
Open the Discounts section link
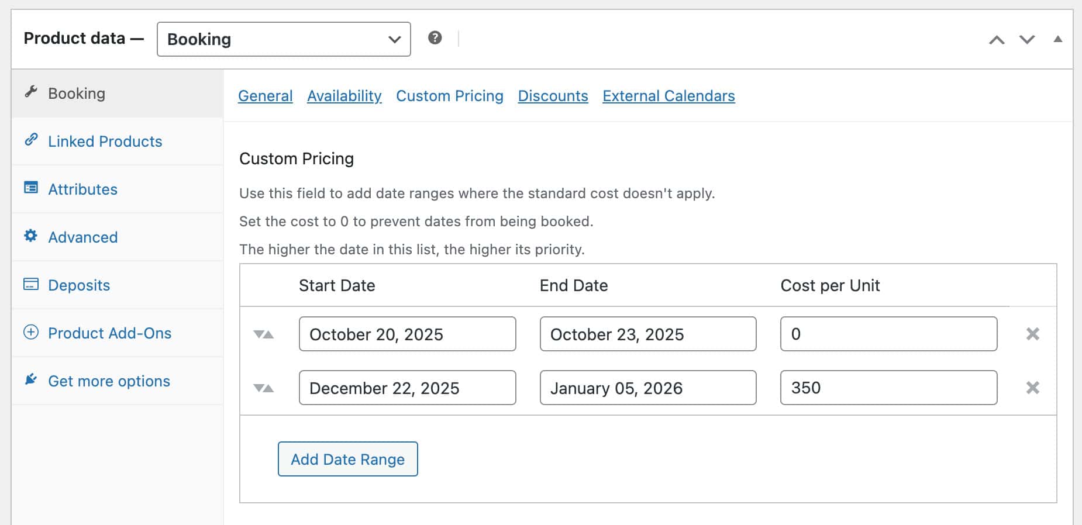553,96
